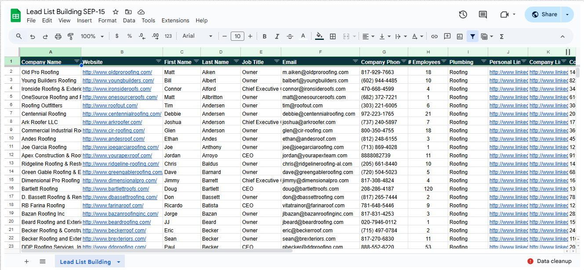The width and height of the screenshot is (584, 270).
Task: Open Google Sheets home icon
Action: pyautogui.click(x=16, y=16)
